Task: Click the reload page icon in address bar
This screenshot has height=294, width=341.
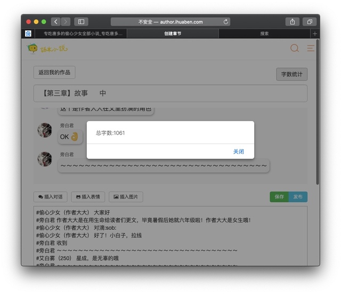Action: point(226,22)
